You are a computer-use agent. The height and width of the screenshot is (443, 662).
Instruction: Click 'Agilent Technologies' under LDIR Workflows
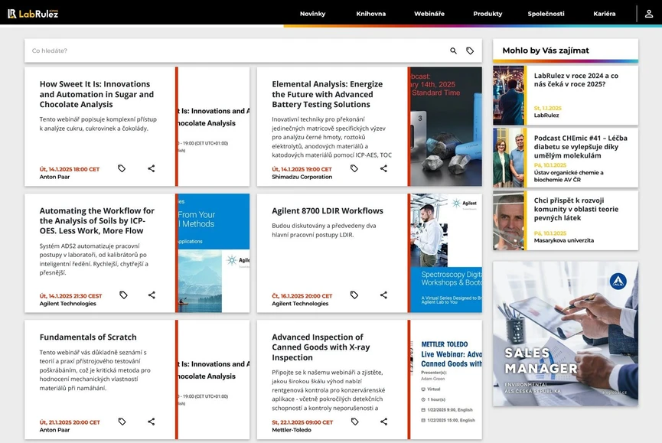300,303
